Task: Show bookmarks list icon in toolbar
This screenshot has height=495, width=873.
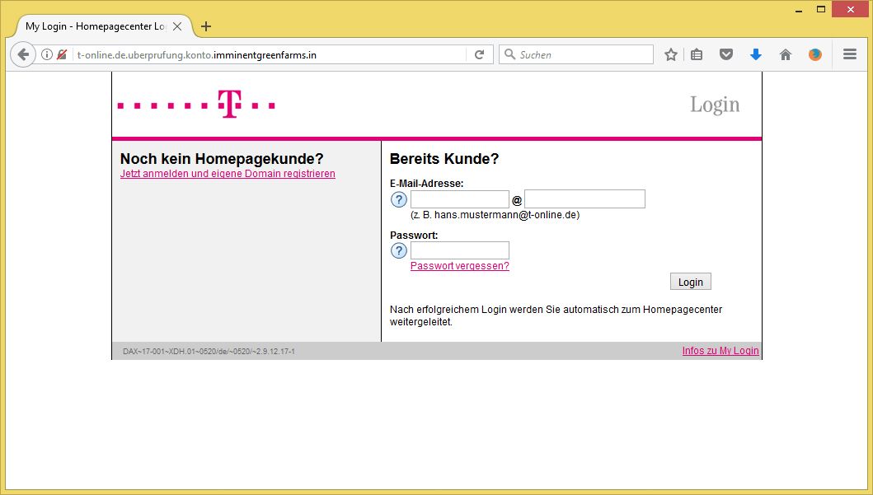Action: (697, 54)
